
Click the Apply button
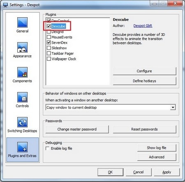click(x=167, y=172)
